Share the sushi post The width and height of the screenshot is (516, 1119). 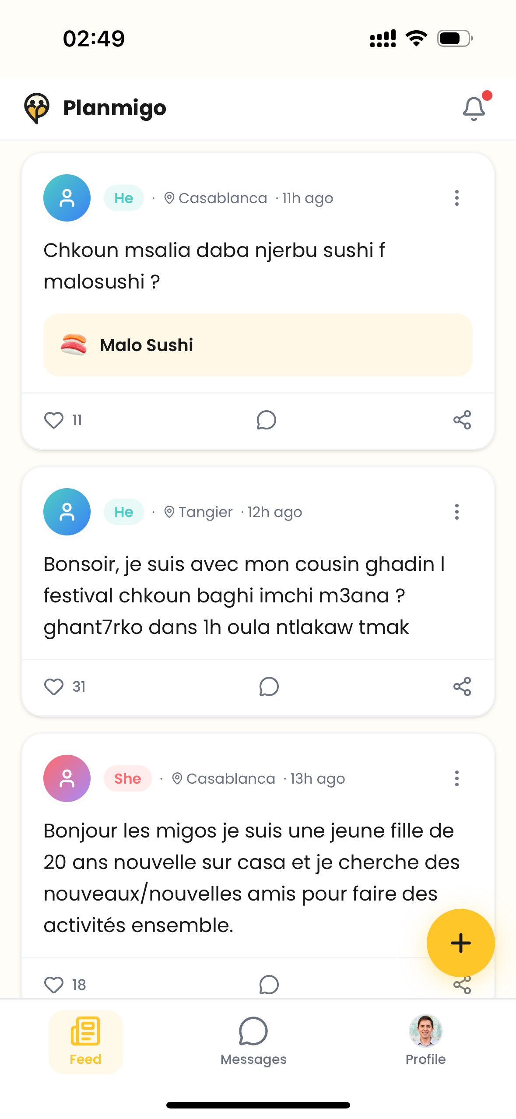tap(462, 420)
